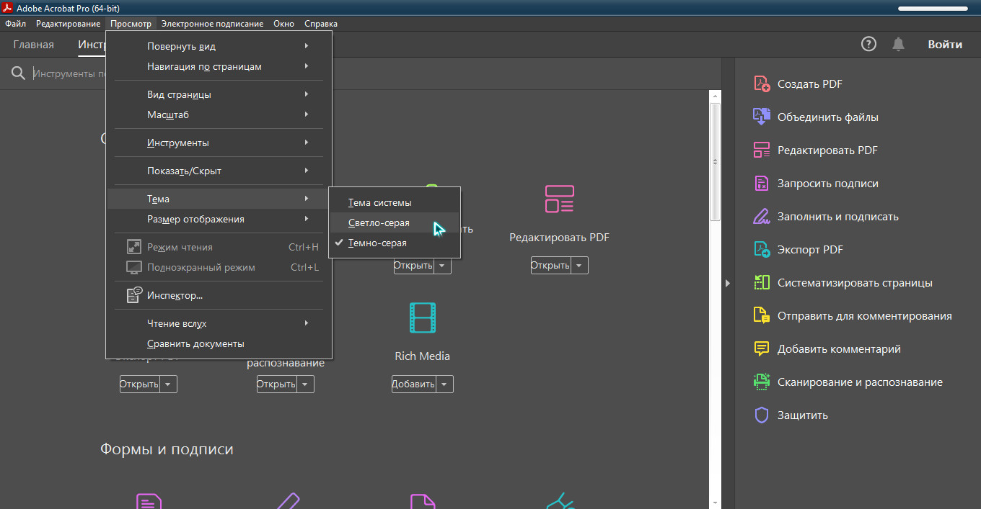
Task: Click the Rich Media film icon
Action: click(423, 317)
